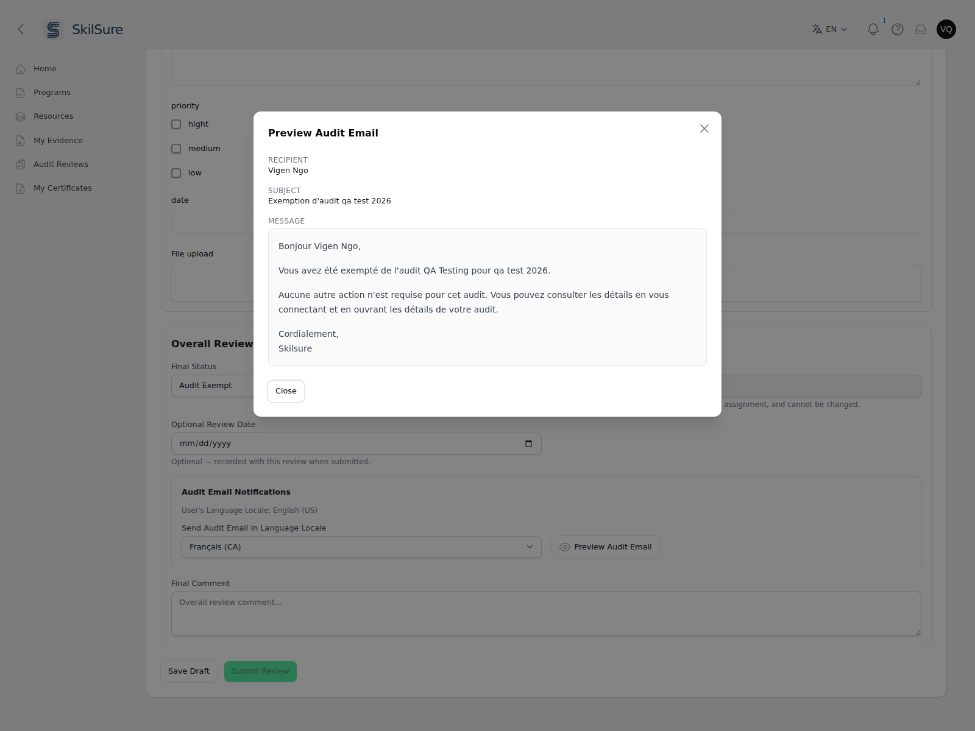This screenshot has width=975, height=731.
Task: Click the 'Audit Email Notifications' heading
Action: click(x=236, y=492)
